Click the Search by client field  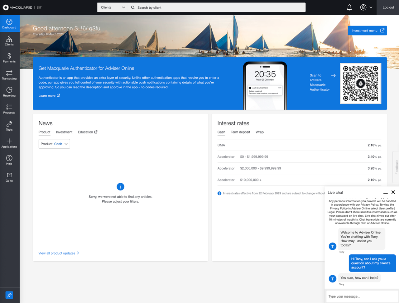coord(217,7)
